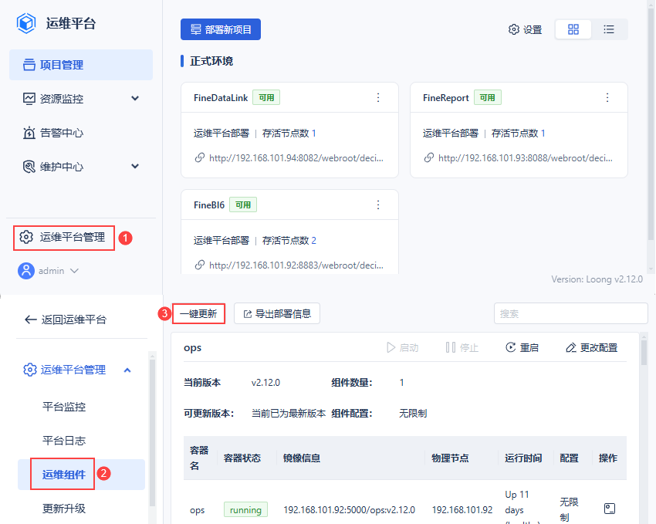
Task: Switch to list view
Action: [609, 29]
